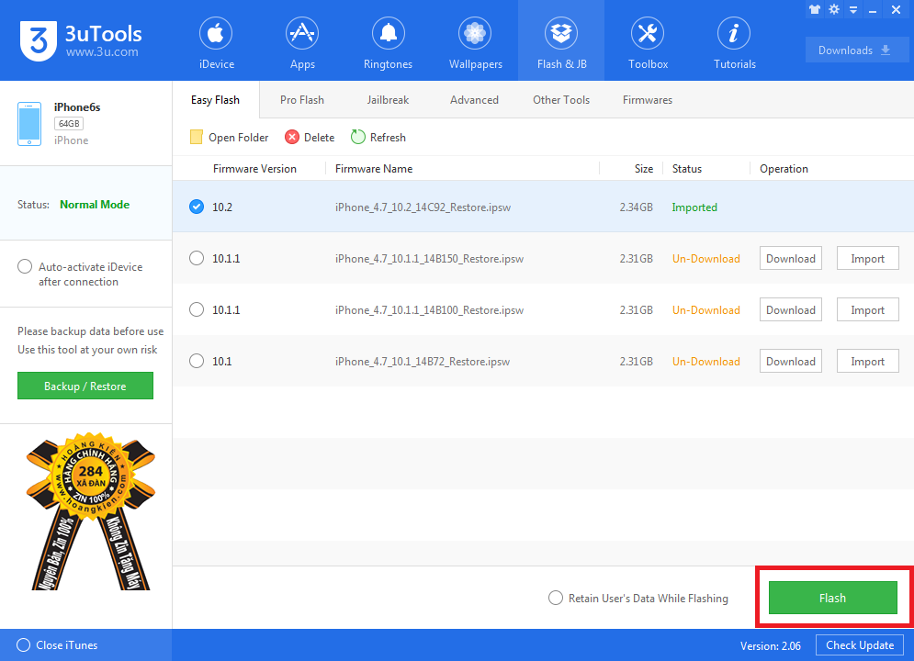Click the red Delete icon
The image size is (914, 661).
[292, 138]
